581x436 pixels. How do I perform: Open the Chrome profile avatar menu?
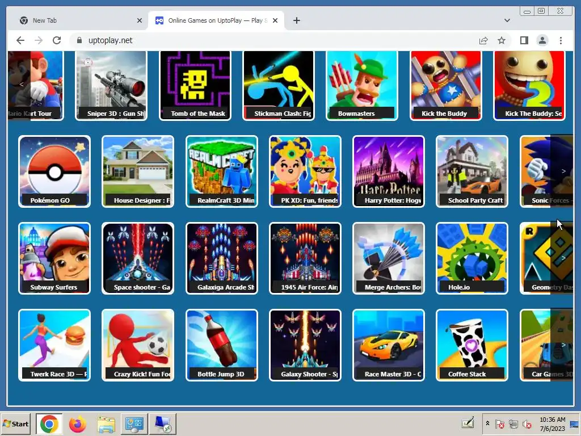point(542,40)
